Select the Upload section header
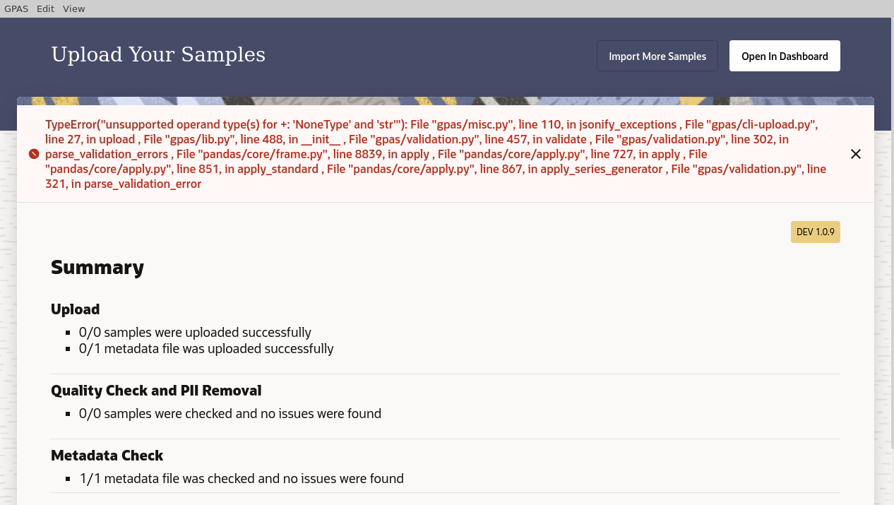The height and width of the screenshot is (505, 894). [75, 309]
